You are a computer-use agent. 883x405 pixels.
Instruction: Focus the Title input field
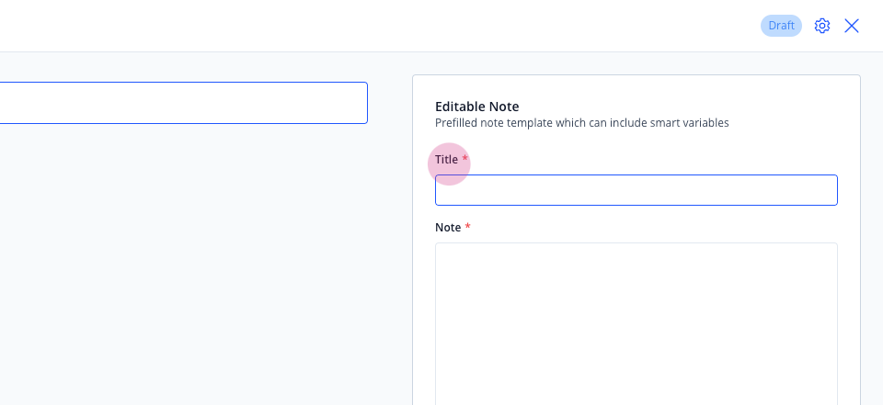[636, 190]
